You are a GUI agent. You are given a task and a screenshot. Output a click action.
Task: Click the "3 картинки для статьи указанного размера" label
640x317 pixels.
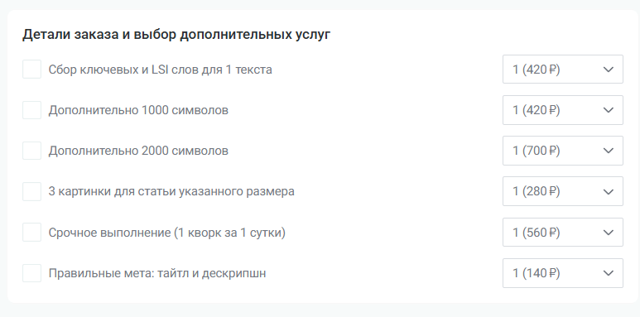tap(171, 191)
